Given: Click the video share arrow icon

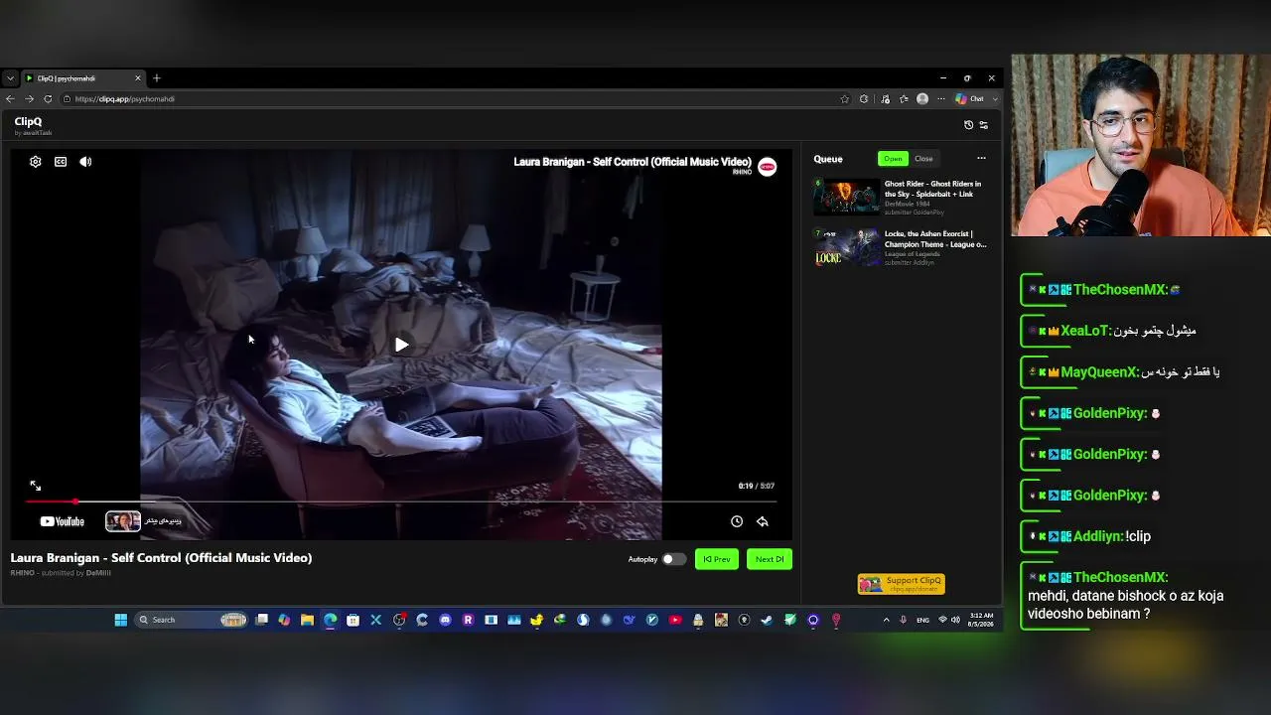Looking at the screenshot, I should click(x=763, y=521).
